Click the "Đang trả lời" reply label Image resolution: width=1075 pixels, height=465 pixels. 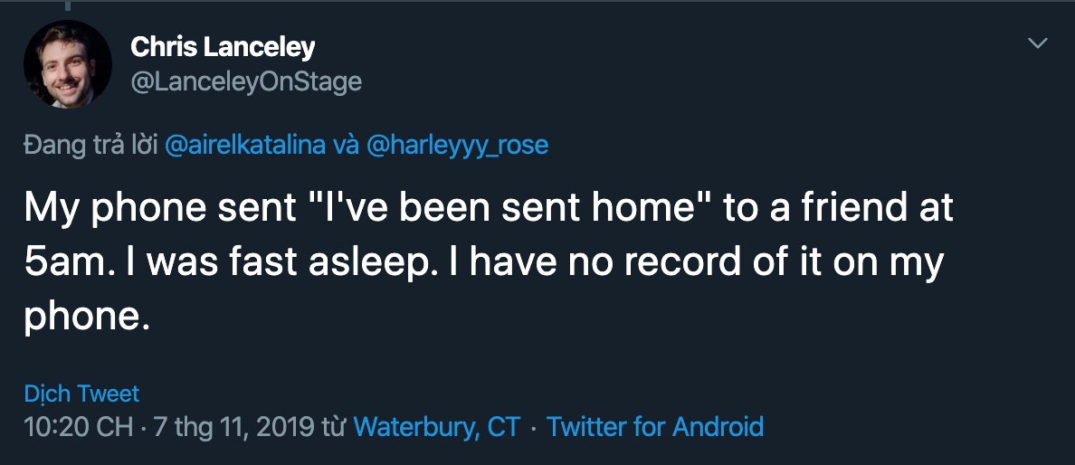pyautogui.click(x=90, y=145)
